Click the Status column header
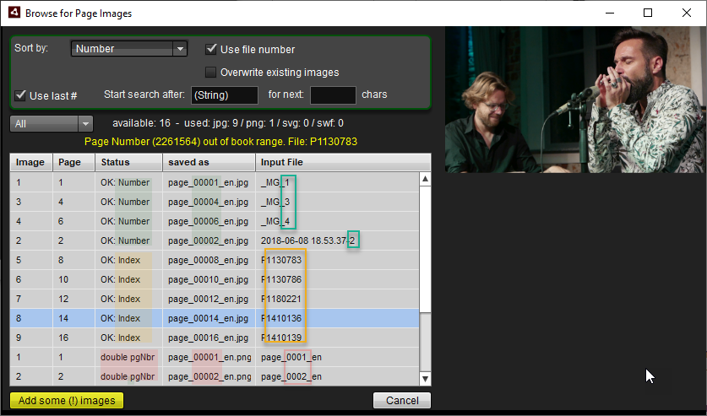707x416 pixels. [129, 163]
